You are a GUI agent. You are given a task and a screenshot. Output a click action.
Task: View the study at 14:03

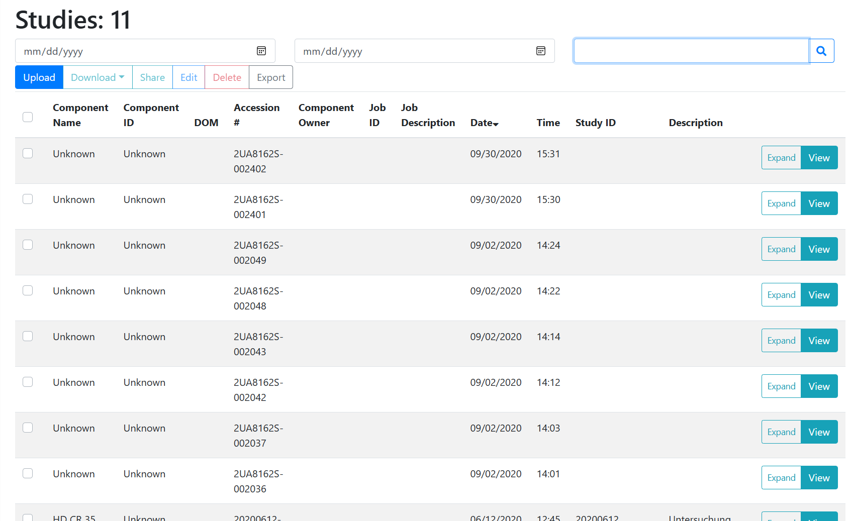point(819,432)
